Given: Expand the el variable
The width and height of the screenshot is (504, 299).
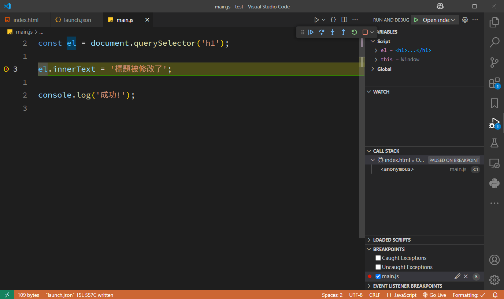Looking at the screenshot, I should (376, 50).
